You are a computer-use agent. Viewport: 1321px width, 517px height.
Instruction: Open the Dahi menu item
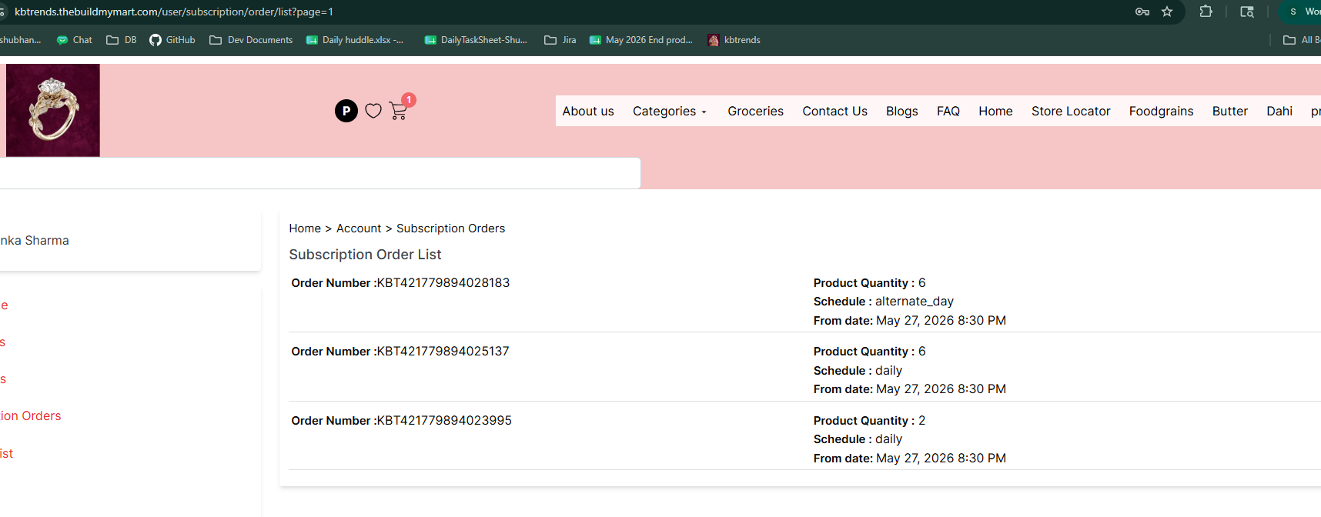1279,112
